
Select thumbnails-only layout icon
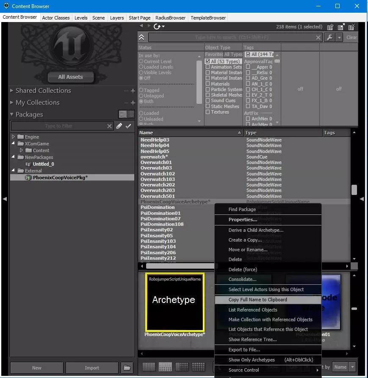(x=198, y=367)
